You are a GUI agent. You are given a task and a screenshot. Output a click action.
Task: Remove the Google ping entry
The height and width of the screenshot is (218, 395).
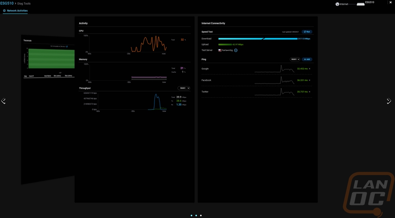tap(310, 69)
